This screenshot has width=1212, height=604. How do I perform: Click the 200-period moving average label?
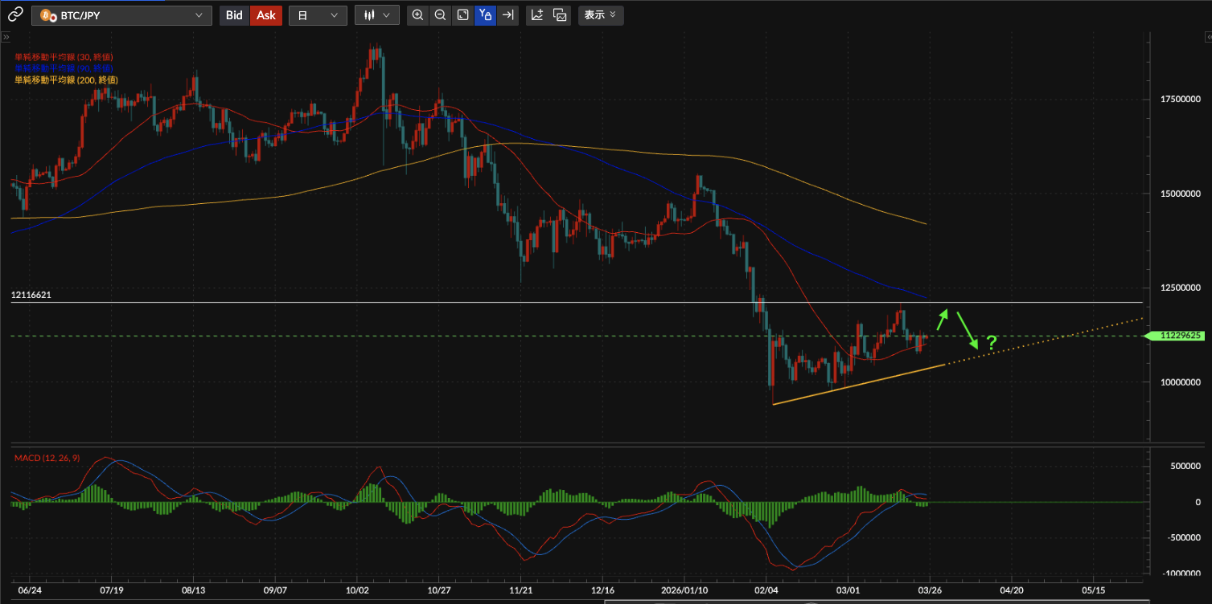[66, 80]
